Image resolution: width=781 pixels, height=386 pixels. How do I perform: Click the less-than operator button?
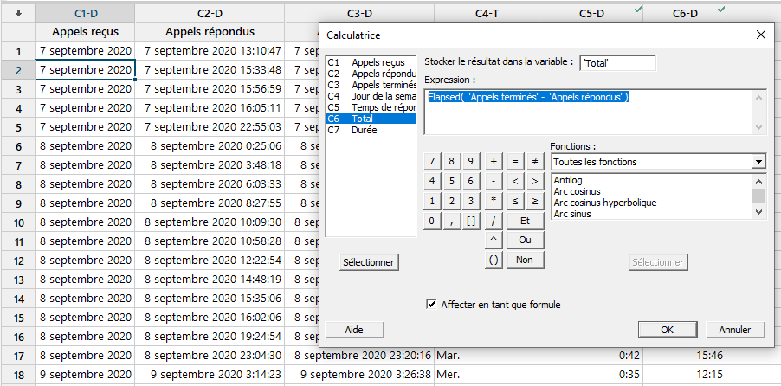tap(515, 181)
